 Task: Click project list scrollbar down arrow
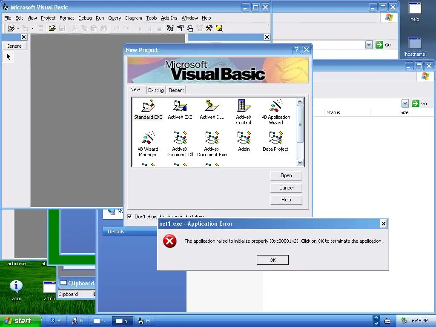click(300, 163)
